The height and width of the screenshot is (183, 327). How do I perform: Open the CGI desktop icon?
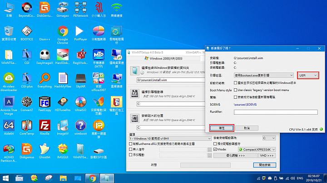tap(27, 57)
